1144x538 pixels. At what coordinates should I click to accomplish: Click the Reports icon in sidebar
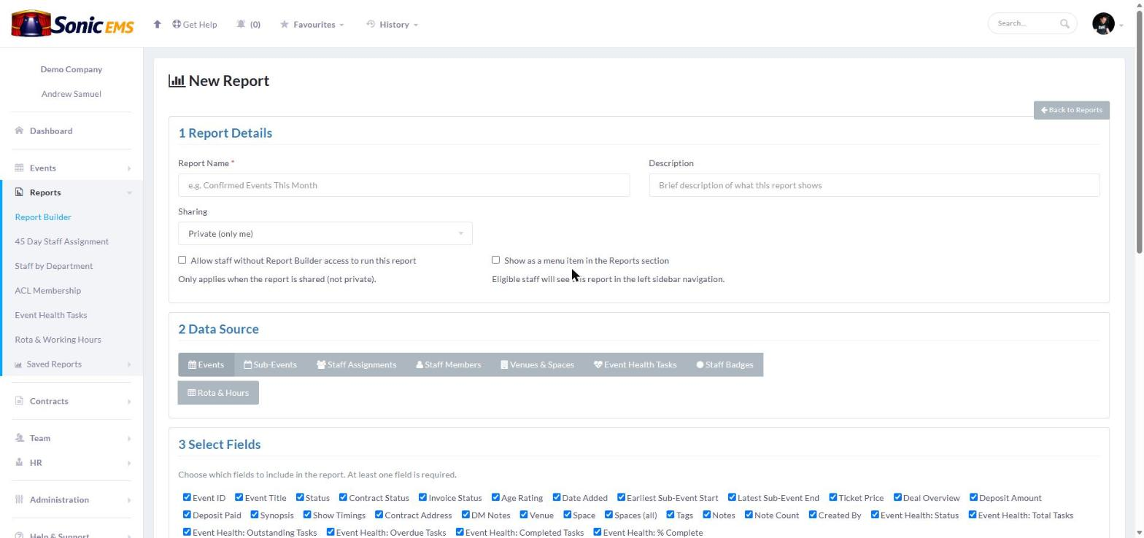click(x=19, y=192)
